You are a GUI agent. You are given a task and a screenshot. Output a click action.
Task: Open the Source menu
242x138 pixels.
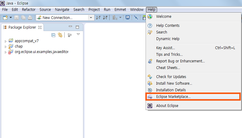point(45,10)
